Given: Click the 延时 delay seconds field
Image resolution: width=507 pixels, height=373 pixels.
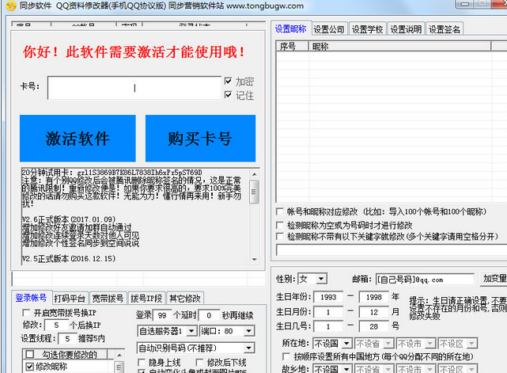Looking at the screenshot, I should pyautogui.click(x=209, y=315).
